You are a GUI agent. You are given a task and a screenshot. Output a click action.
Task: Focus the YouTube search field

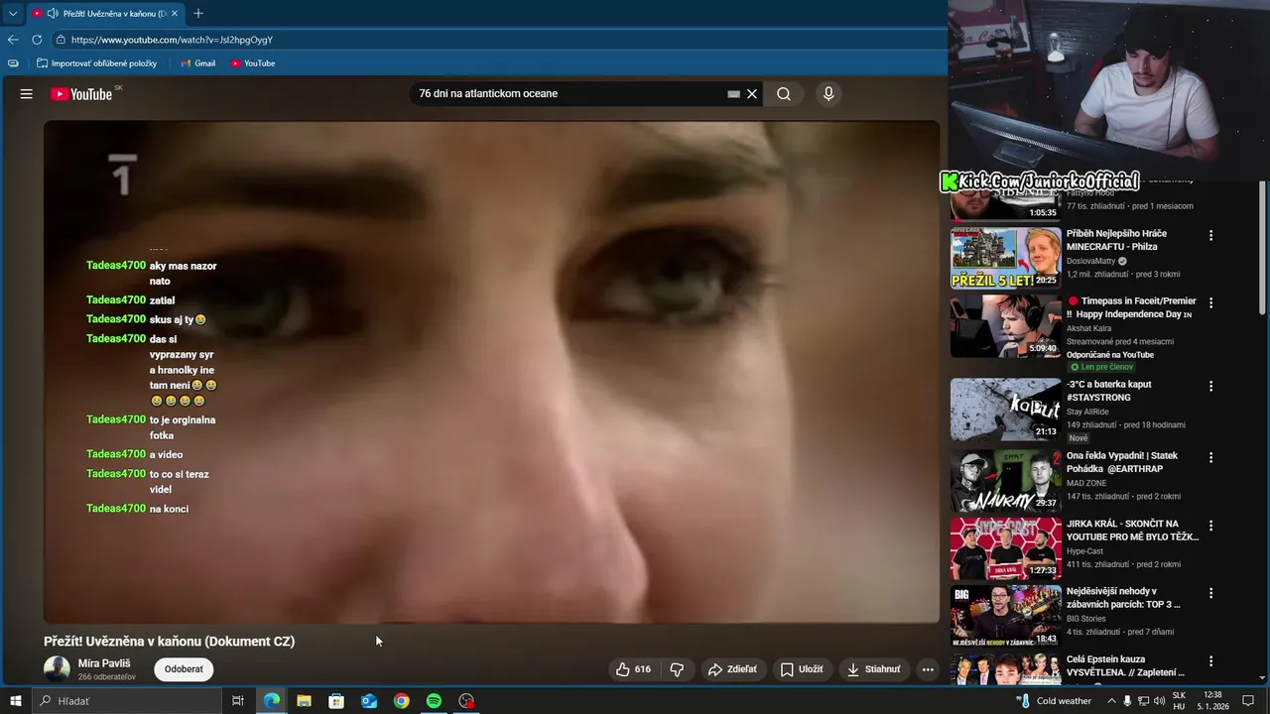coord(571,94)
